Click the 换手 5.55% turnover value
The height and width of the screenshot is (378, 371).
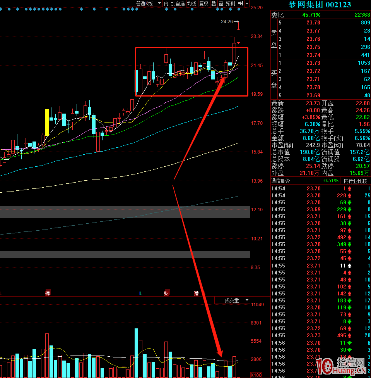coord(362,131)
